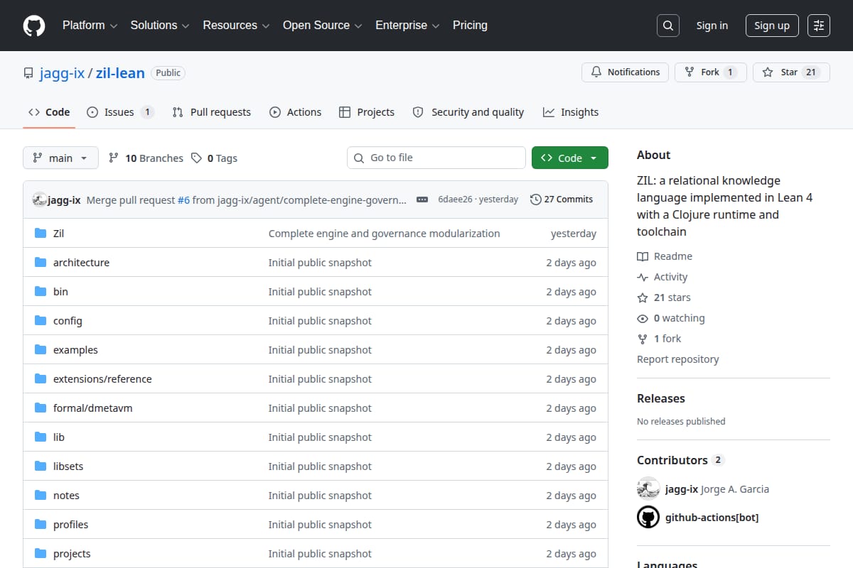The width and height of the screenshot is (853, 568).
Task: Click the search magnifier icon in header
Action: click(x=667, y=26)
